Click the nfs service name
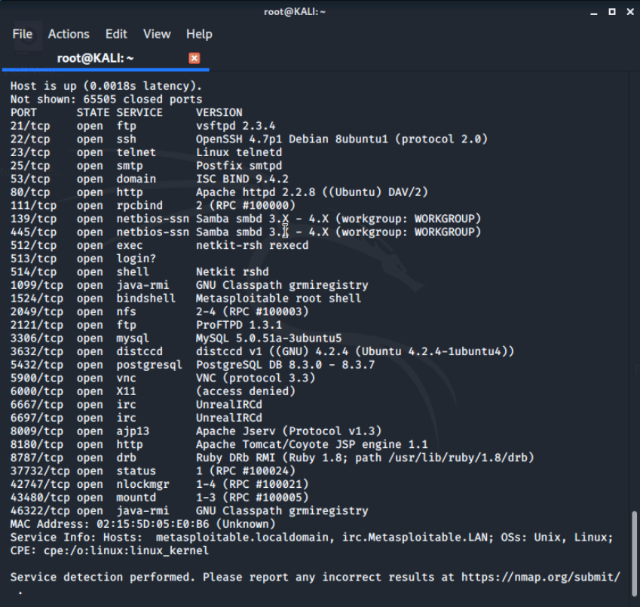 (126, 312)
